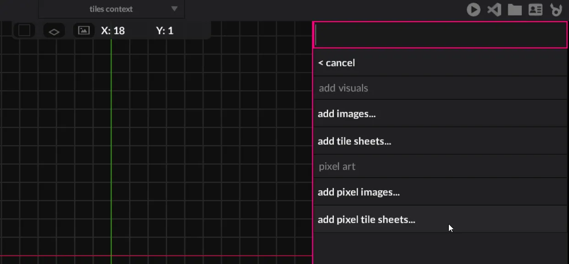The height and width of the screenshot is (264, 569).
Task: Select "add pixel tile sheets..." entry
Action: coord(366,220)
